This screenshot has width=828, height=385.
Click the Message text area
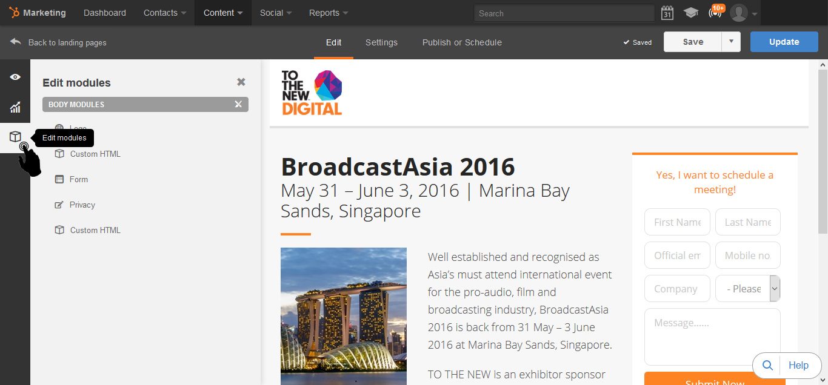(x=712, y=337)
